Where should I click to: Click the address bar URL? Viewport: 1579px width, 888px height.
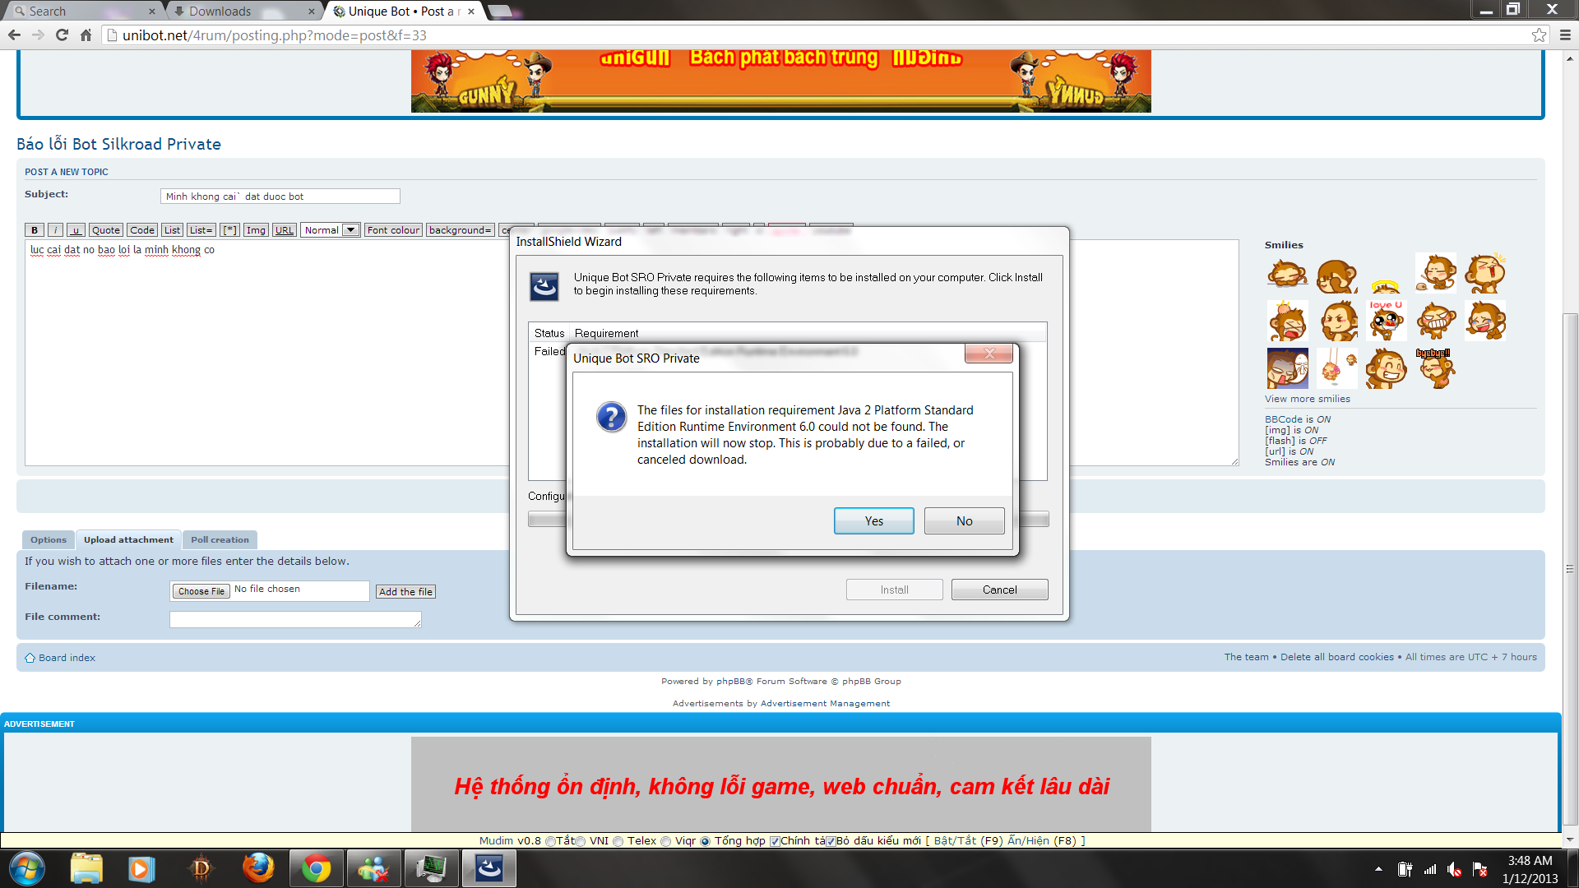tap(275, 35)
